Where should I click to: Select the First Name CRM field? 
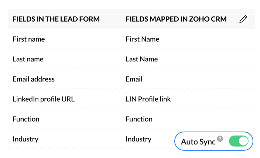click(143, 39)
